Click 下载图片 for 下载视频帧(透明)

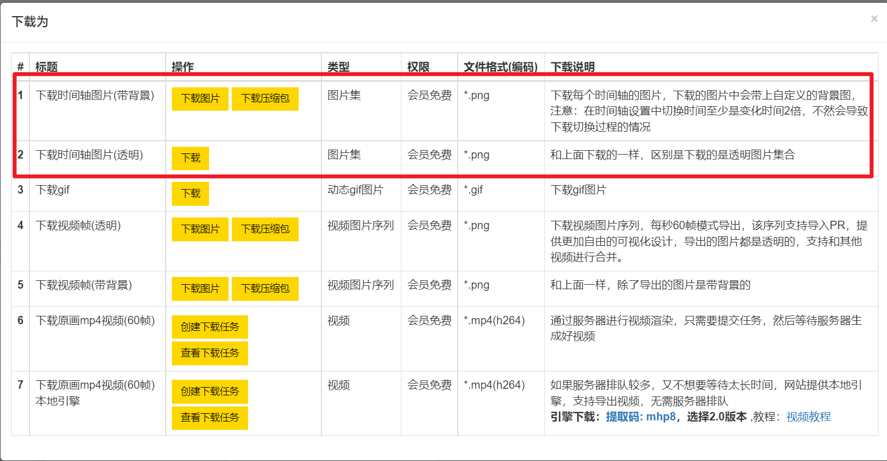[x=200, y=229]
